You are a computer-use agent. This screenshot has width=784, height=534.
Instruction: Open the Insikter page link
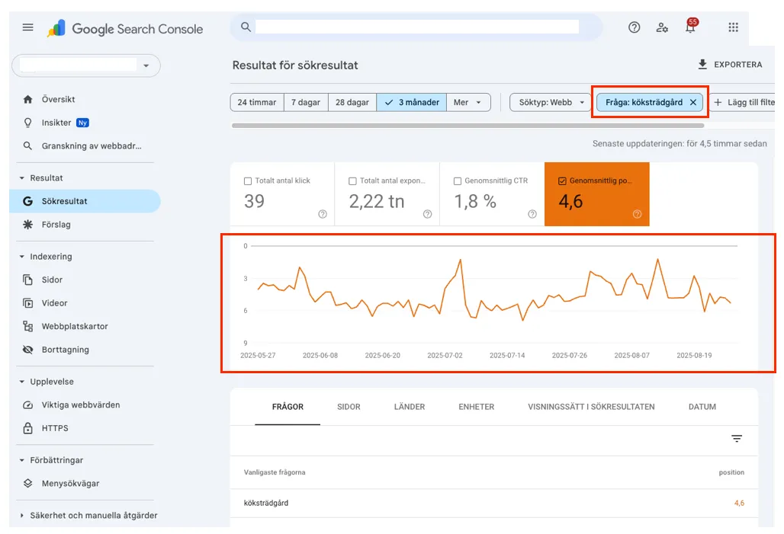pyautogui.click(x=56, y=123)
